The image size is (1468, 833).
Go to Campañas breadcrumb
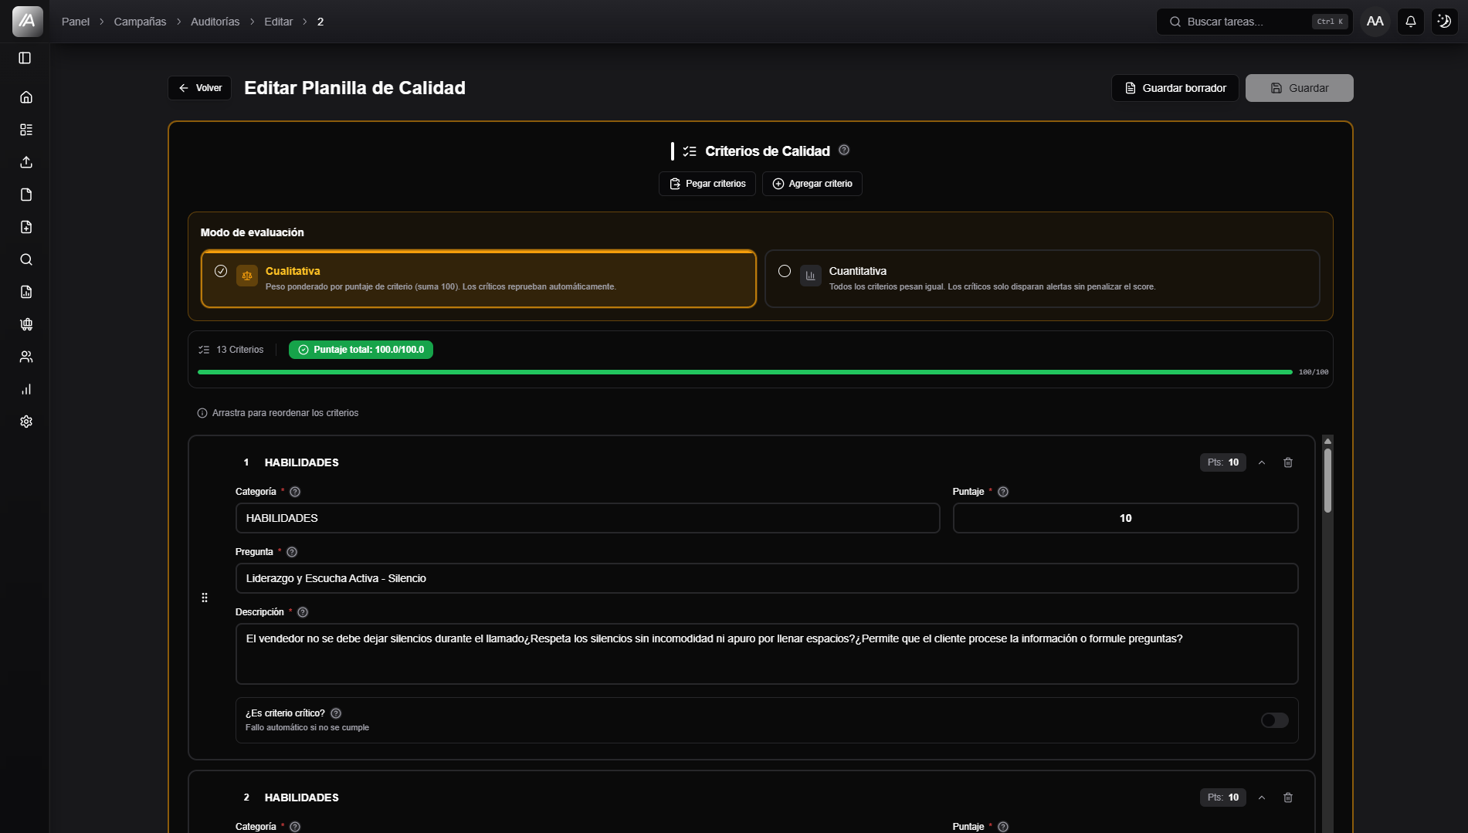pyautogui.click(x=140, y=22)
